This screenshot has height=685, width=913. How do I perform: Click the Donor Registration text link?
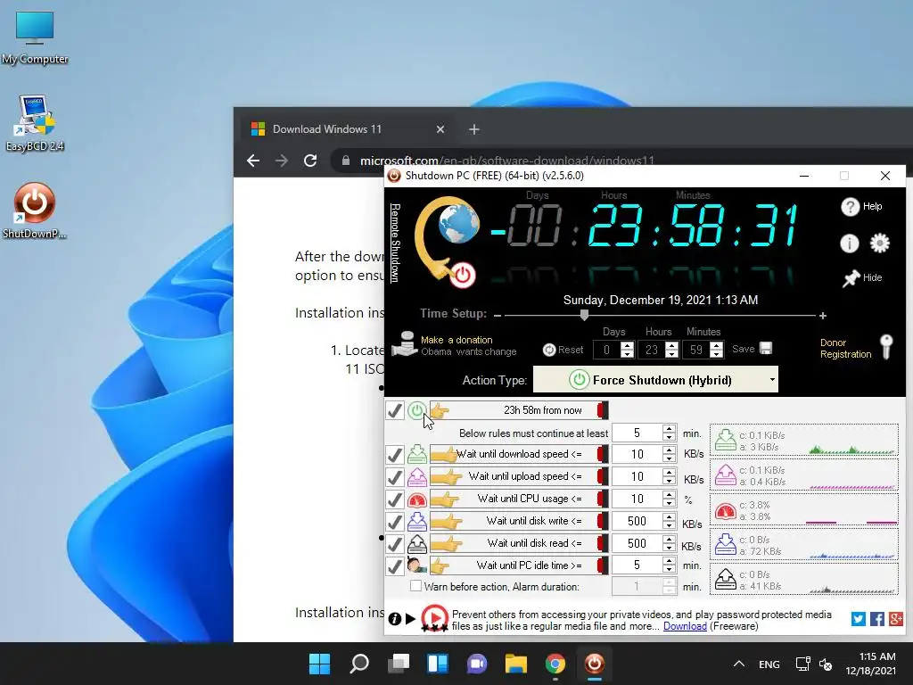(x=845, y=349)
